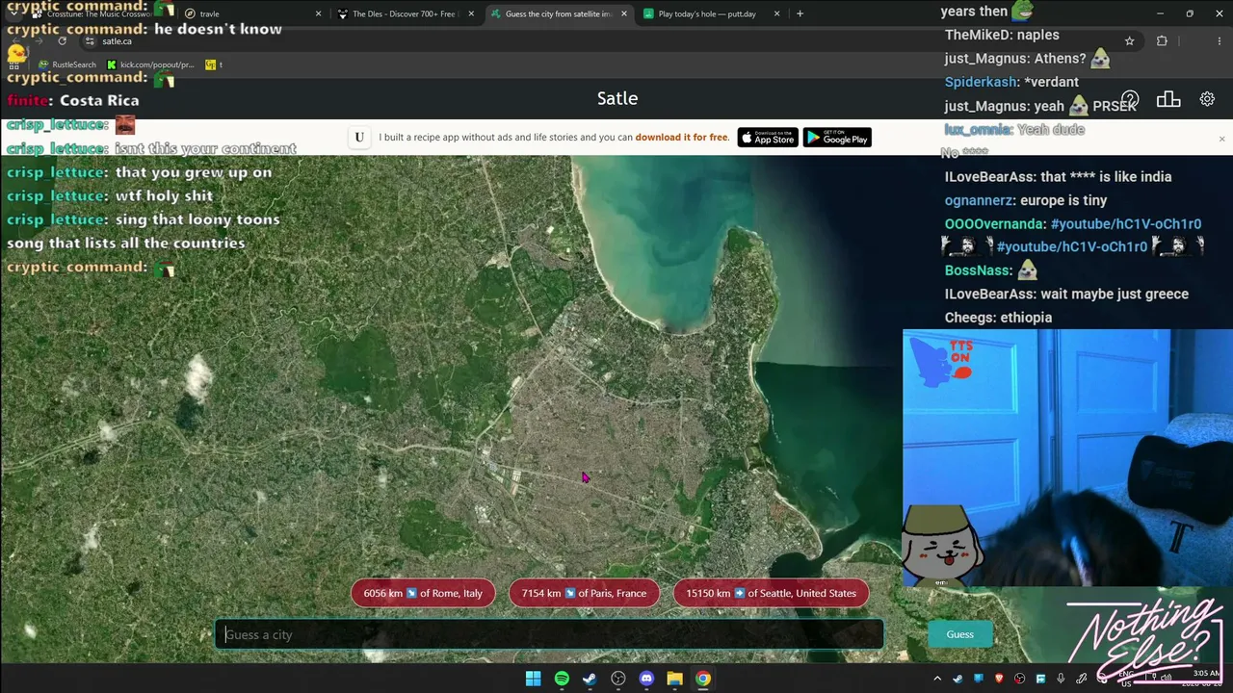Click the App Store download badge
Screen dimensions: 1233x693
[x=768, y=138]
